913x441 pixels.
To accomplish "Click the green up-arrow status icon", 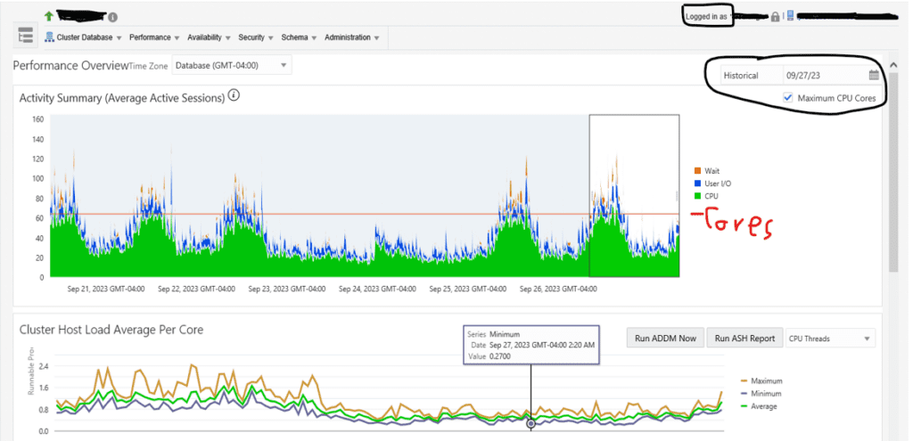I will (49, 16).
